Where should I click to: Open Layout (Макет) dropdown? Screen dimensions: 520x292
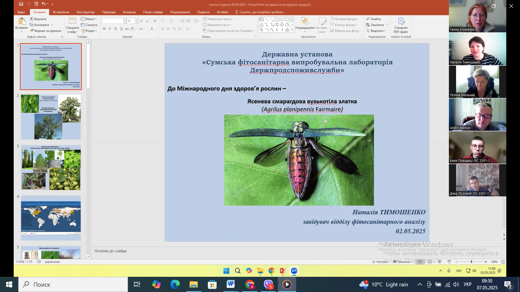[x=89, y=19]
